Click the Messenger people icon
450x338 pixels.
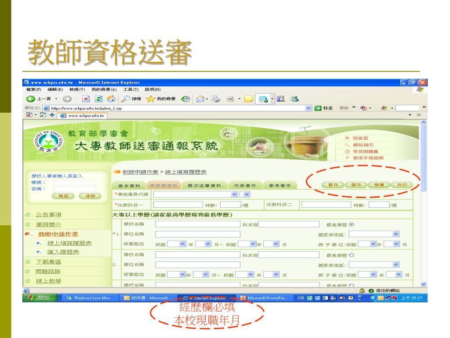(x=294, y=99)
